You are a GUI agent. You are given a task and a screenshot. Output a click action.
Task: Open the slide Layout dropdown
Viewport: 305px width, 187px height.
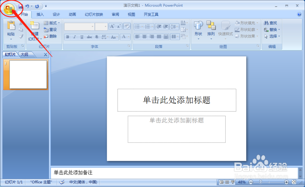[52, 23]
